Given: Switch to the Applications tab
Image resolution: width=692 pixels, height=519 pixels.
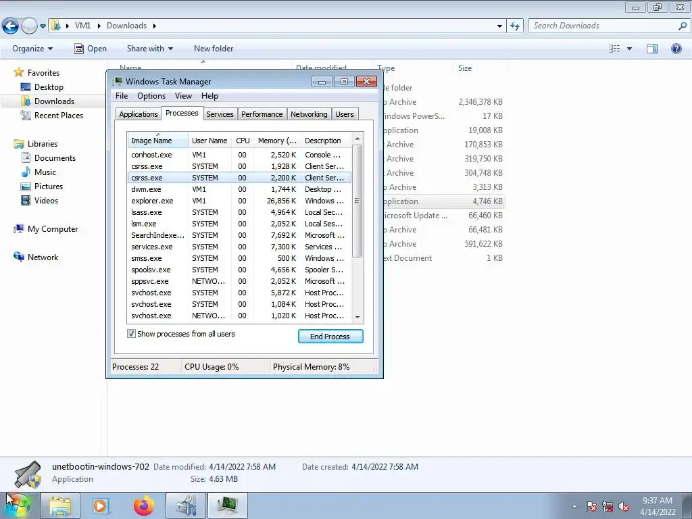Looking at the screenshot, I should point(138,114).
